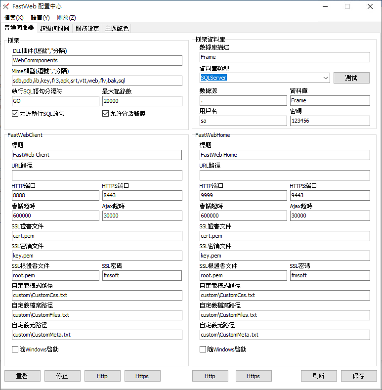This screenshot has width=382, height=390.
Task: Switch to the 超級伺服器 tab
Action: 55,28
